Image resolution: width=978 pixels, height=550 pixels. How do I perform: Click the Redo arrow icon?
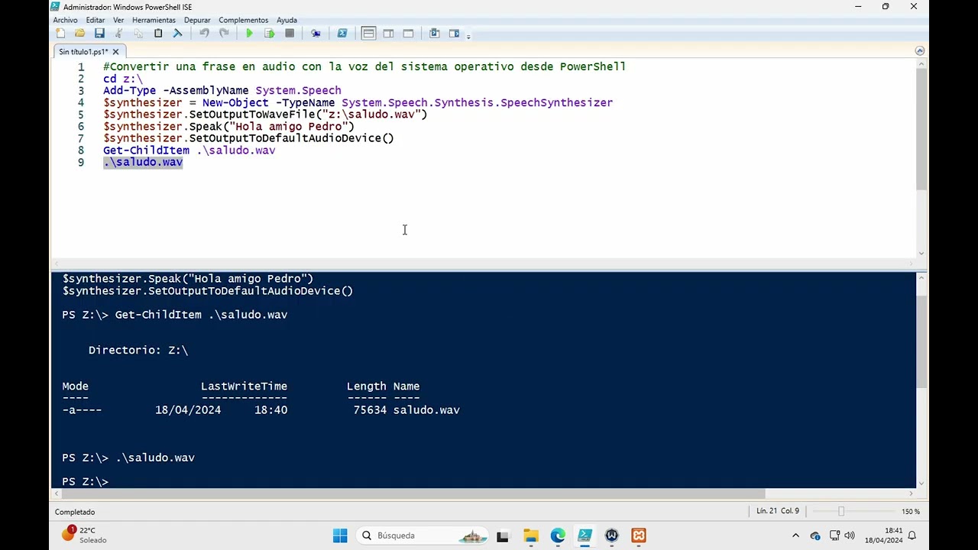pyautogui.click(x=224, y=34)
